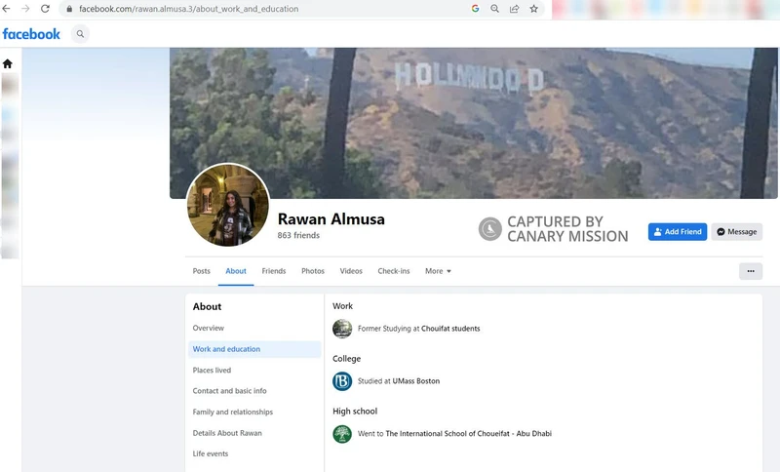
Task: Open Life events section
Action: click(x=211, y=453)
